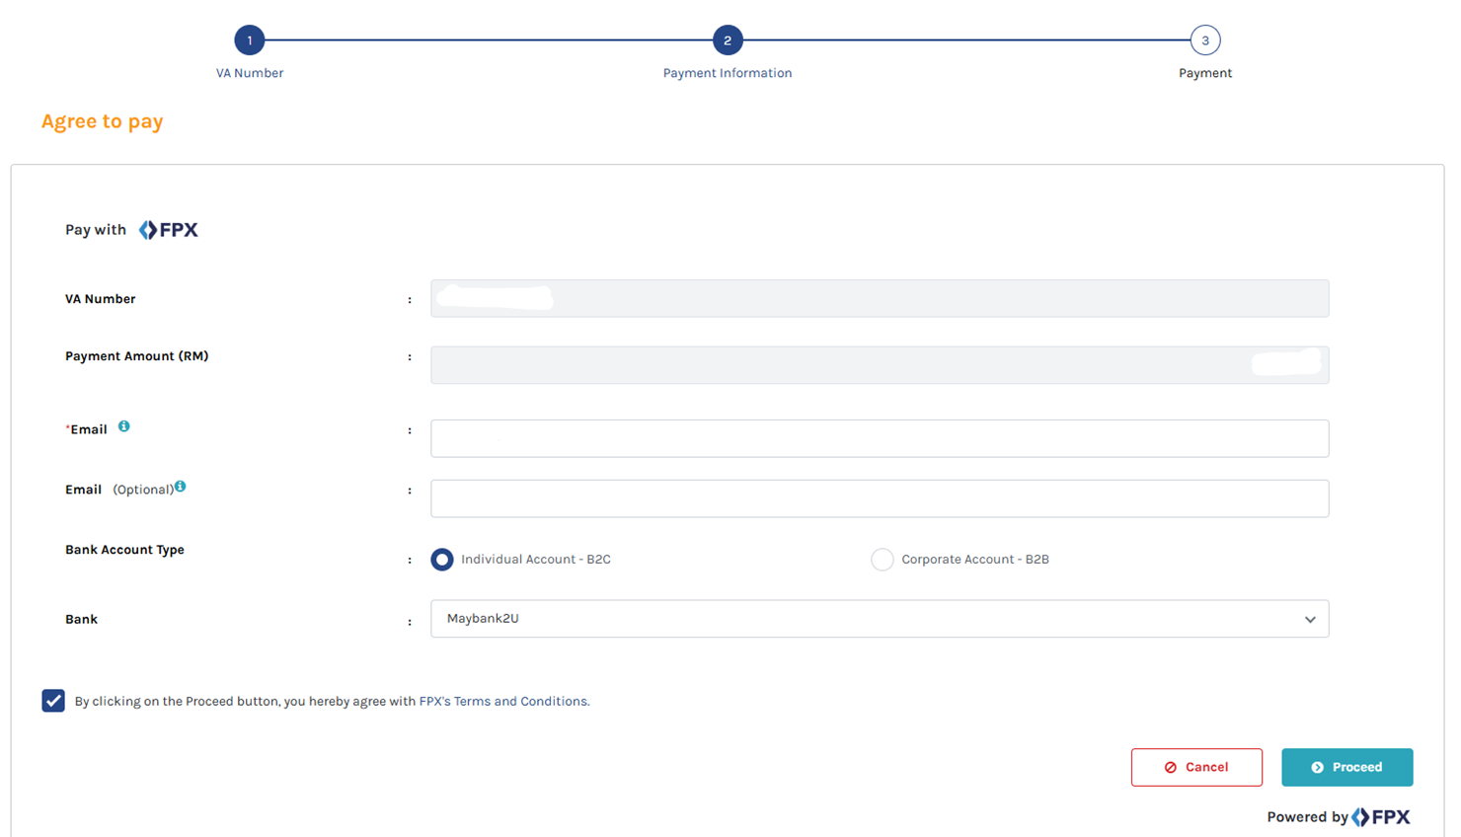Image resolution: width=1461 pixels, height=837 pixels.
Task: Click the Bank Account Type label
Action: coord(124,550)
